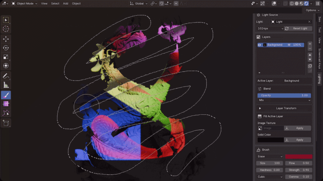323x181 pixels.
Task: Activate the Annotate tool
Action: tap(6, 76)
